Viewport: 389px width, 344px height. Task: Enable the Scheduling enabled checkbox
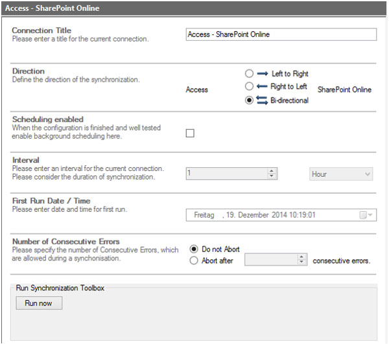click(190, 133)
